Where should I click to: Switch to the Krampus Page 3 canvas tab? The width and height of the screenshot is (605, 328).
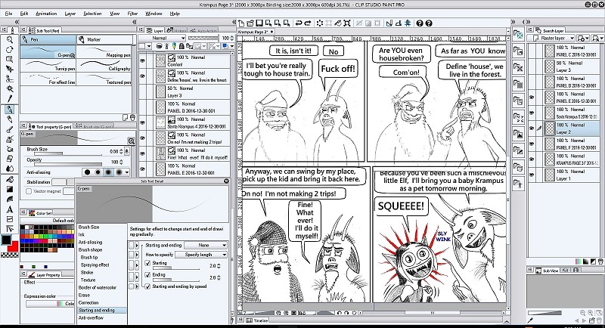(256, 32)
